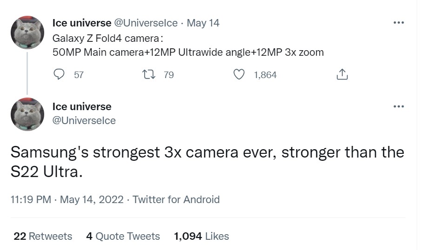This screenshot has height=250, width=426.
Task: Click the reply icon on the first tweet
Action: point(59,74)
